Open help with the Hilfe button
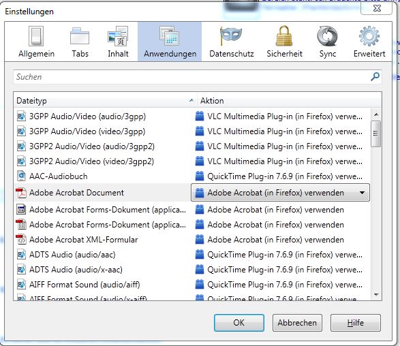The image size is (400, 346). click(355, 323)
